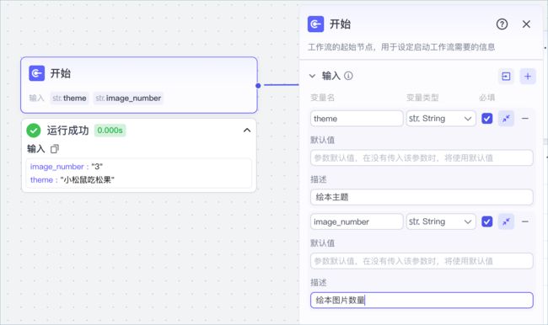Collapse the 输入 section chevron

click(x=312, y=76)
